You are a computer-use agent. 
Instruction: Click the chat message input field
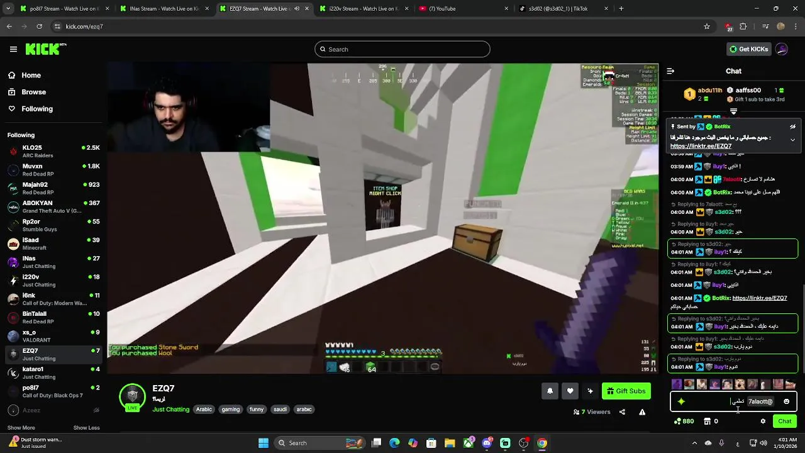(x=733, y=401)
